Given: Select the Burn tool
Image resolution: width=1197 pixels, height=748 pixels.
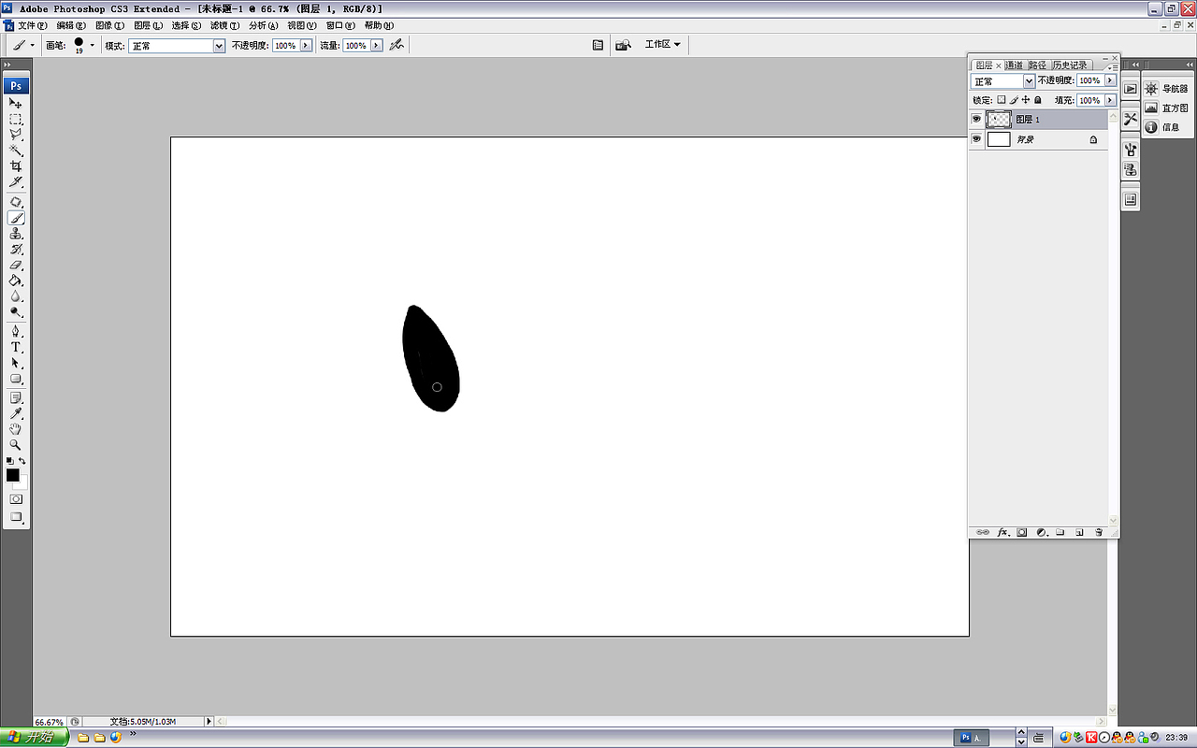Looking at the screenshot, I should pos(16,312).
